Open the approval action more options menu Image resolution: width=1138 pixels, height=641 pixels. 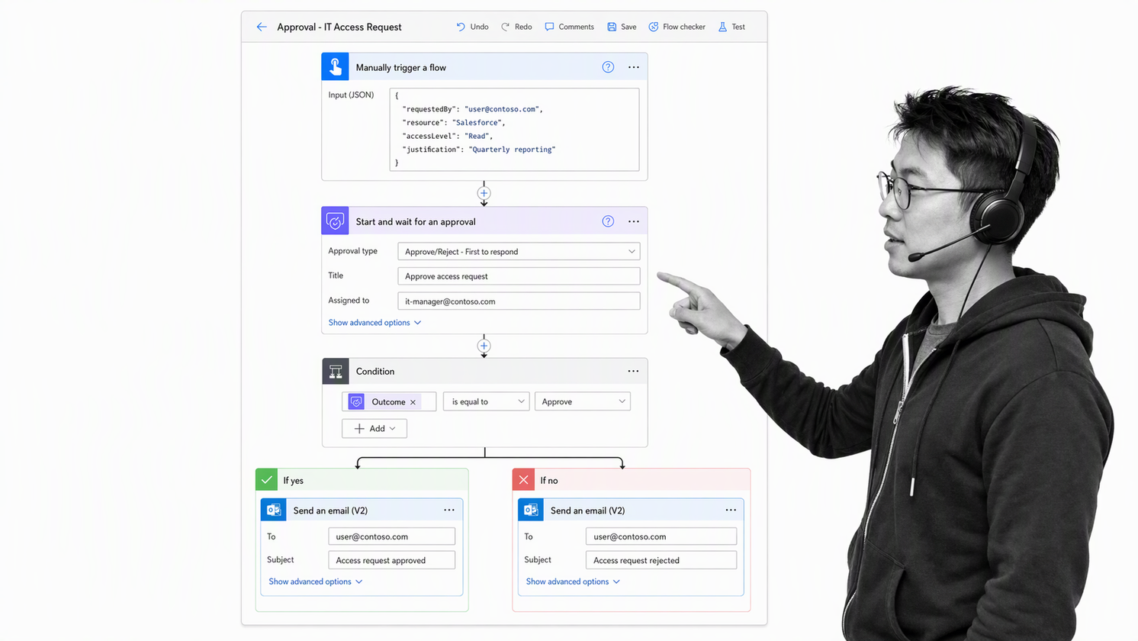tap(634, 221)
